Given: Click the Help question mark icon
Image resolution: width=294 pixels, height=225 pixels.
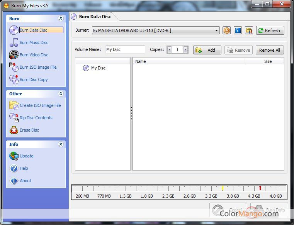Looking at the screenshot, I should point(14,168).
